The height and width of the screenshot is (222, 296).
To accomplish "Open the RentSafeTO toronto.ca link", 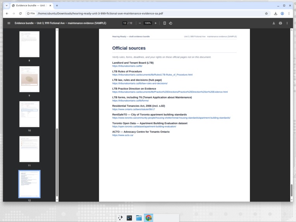I will 171,118.
